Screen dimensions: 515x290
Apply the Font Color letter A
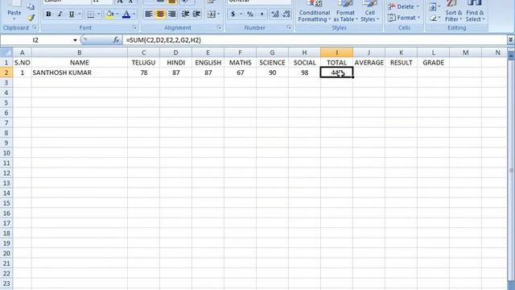(126, 14)
